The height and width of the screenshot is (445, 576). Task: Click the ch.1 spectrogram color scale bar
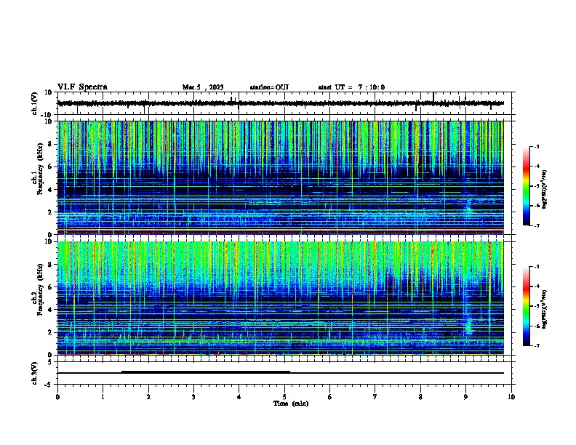pyautogui.click(x=526, y=186)
